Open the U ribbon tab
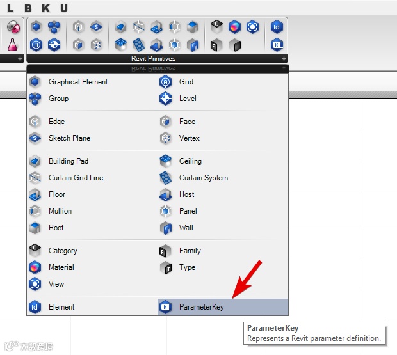This screenshot has width=397, height=355. [x=64, y=8]
